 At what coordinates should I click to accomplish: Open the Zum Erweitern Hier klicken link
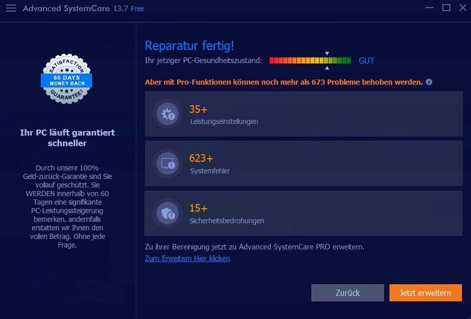pos(187,258)
